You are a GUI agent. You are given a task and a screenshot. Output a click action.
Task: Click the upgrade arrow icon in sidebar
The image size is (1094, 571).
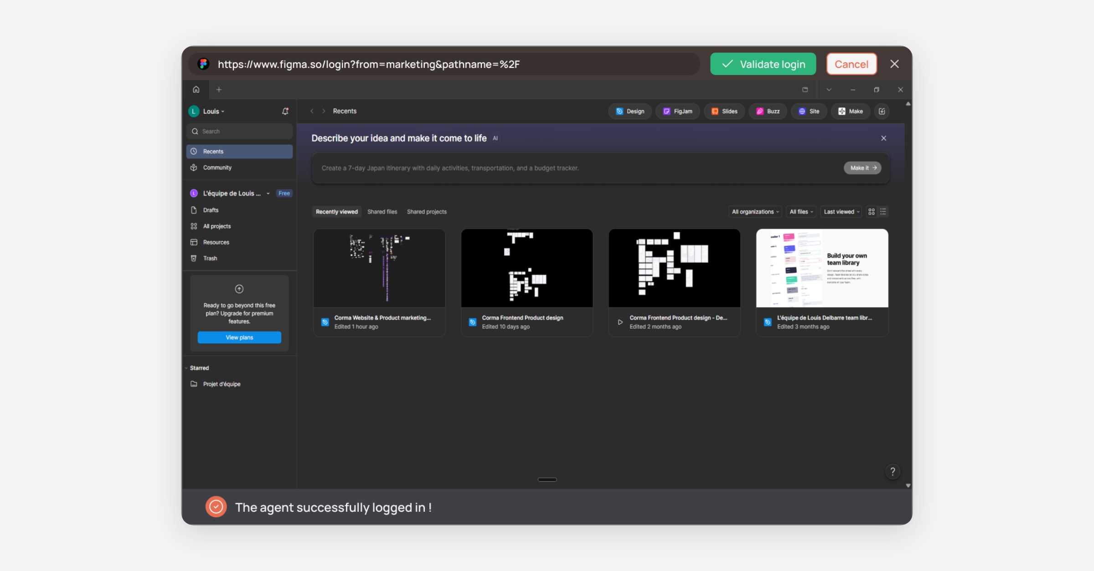tap(239, 289)
